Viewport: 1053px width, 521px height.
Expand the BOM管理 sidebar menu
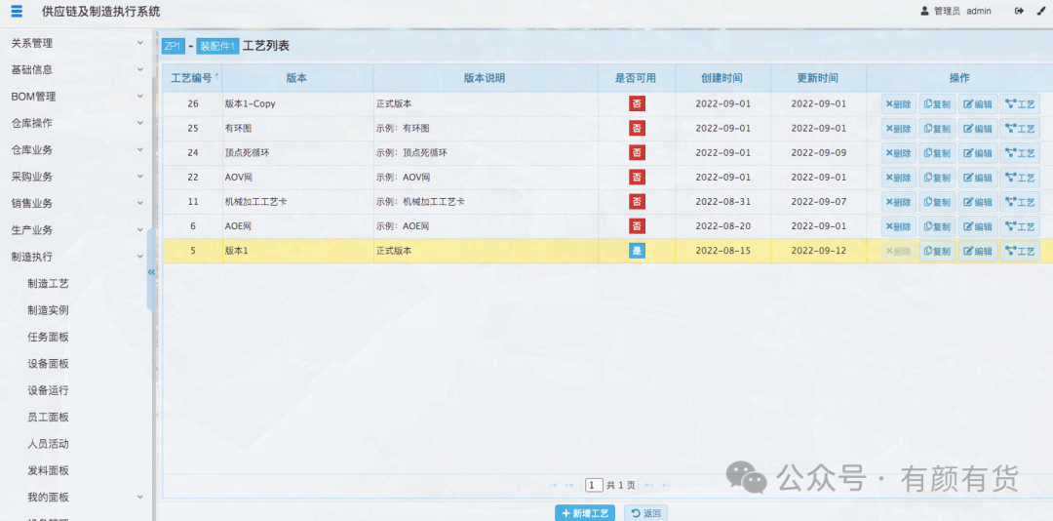(x=76, y=97)
